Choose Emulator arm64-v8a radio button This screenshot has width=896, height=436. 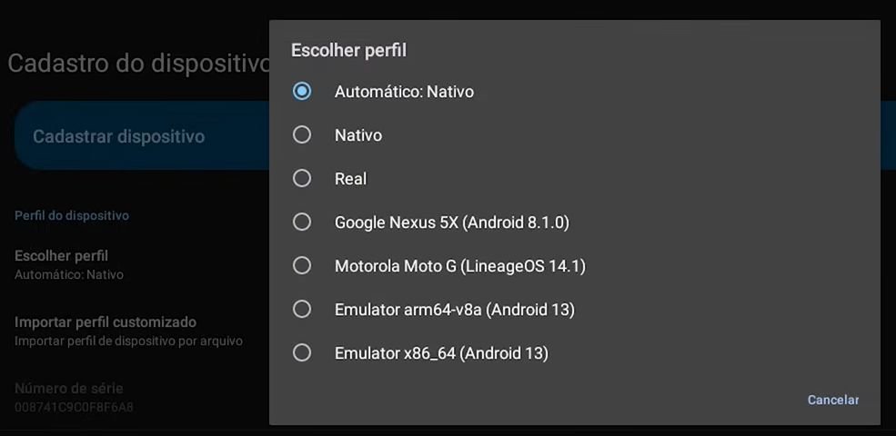pos(302,310)
